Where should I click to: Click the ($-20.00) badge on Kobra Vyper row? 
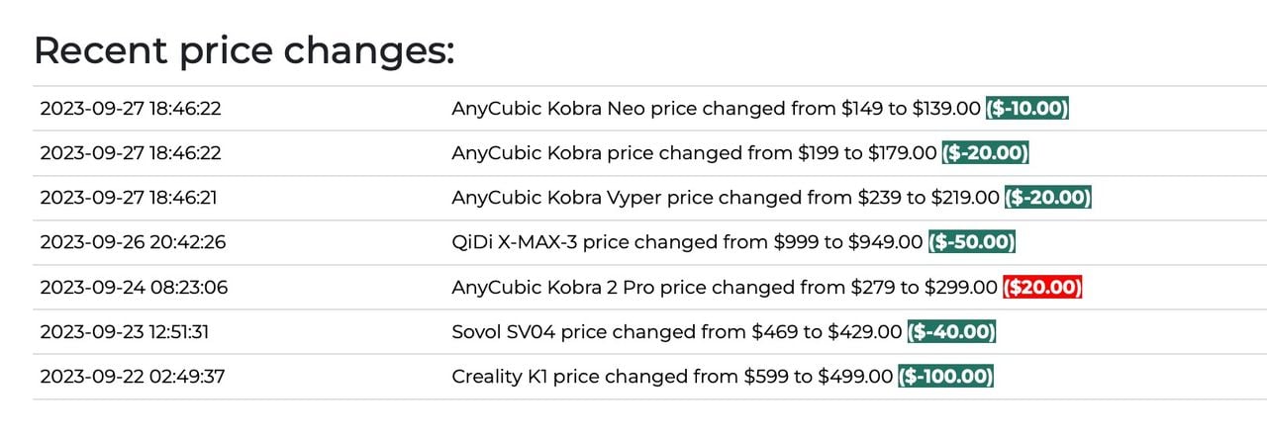tap(1047, 198)
